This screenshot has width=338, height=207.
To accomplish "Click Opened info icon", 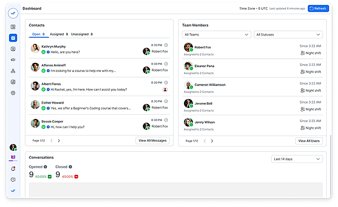I will [45, 167].
